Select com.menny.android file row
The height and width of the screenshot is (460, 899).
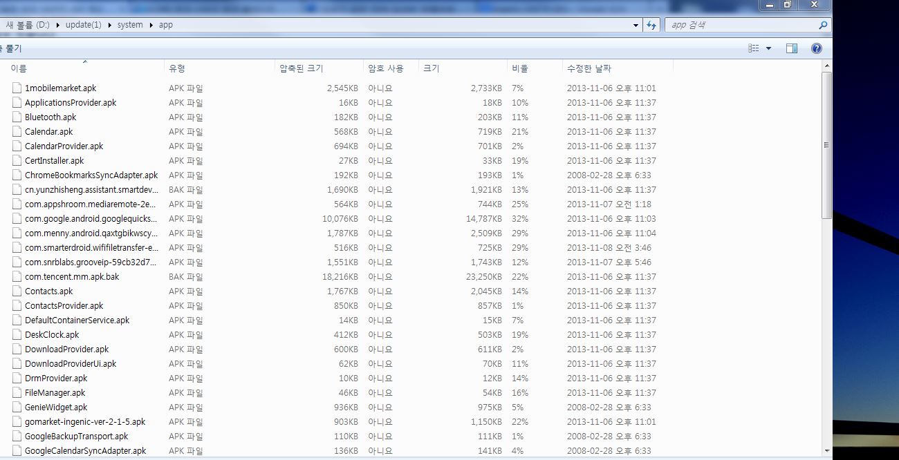(91, 233)
